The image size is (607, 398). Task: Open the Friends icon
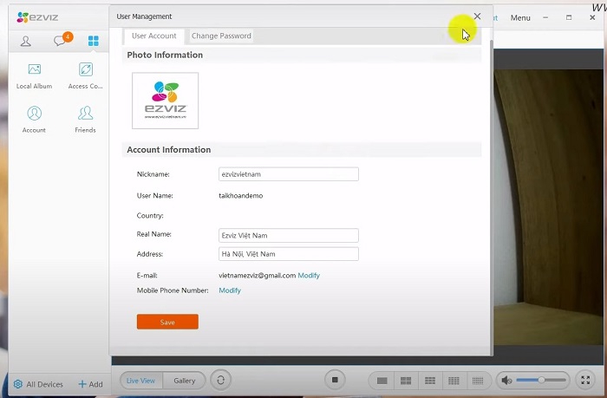tap(85, 120)
